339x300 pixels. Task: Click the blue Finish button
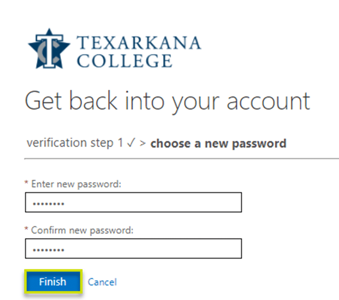(53, 282)
